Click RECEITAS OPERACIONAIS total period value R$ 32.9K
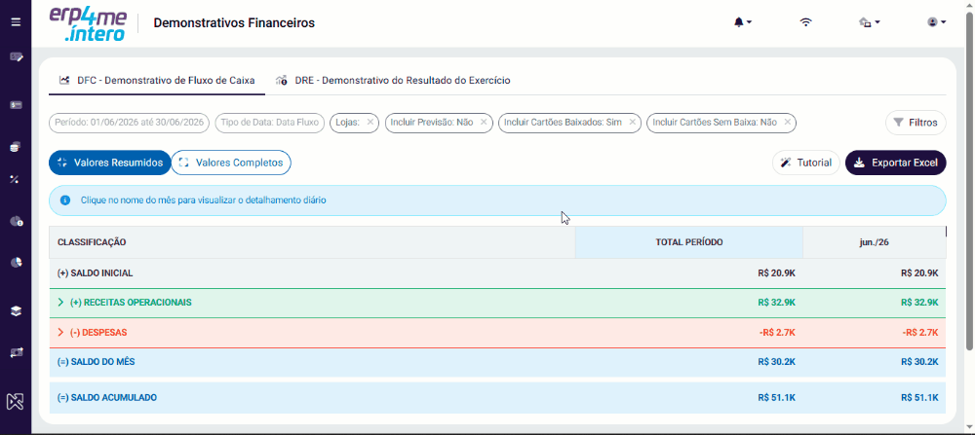 point(777,303)
